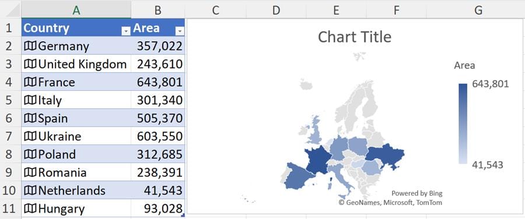Select column C header

pos(215,10)
